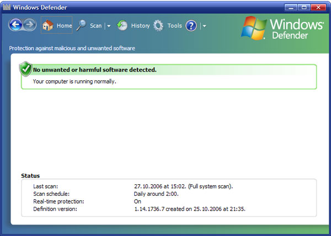Open the History toolbar label
Viewport: 331px width, 236px height.
pos(140,26)
